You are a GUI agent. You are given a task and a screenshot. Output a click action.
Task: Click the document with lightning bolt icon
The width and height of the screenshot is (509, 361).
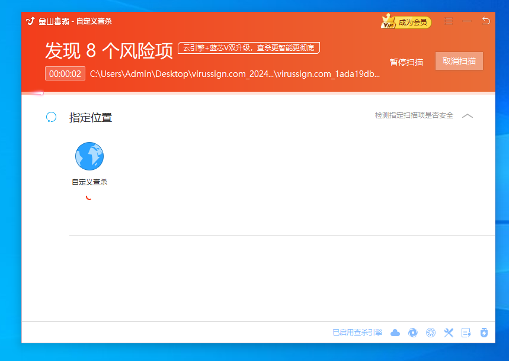coord(466,333)
